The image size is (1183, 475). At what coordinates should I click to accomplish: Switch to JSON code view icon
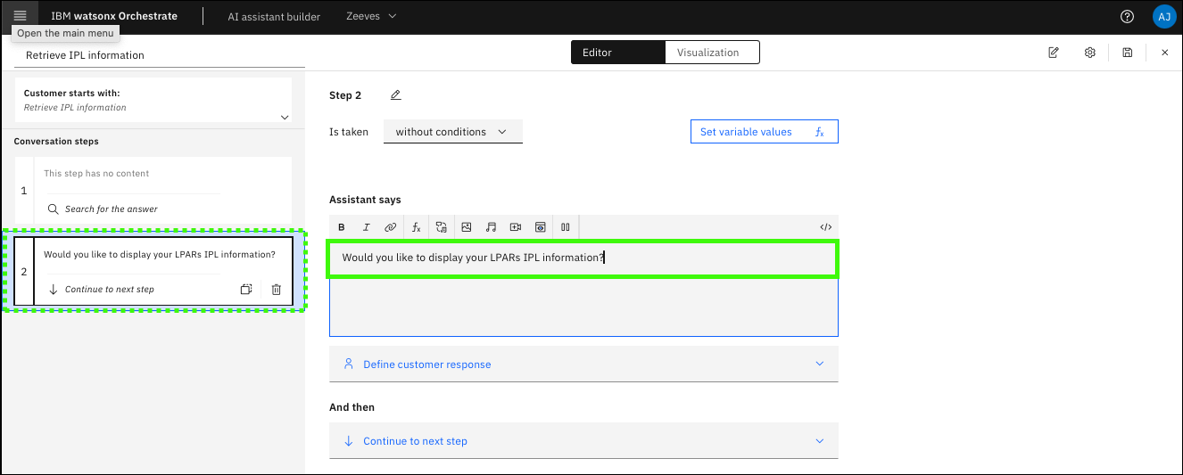[825, 227]
